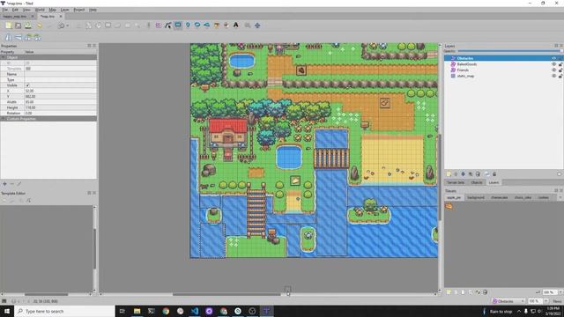Viewport: 564px width, 317px height.
Task: Click the Save (green arrow) toolbar icon
Action: click(x=27, y=26)
